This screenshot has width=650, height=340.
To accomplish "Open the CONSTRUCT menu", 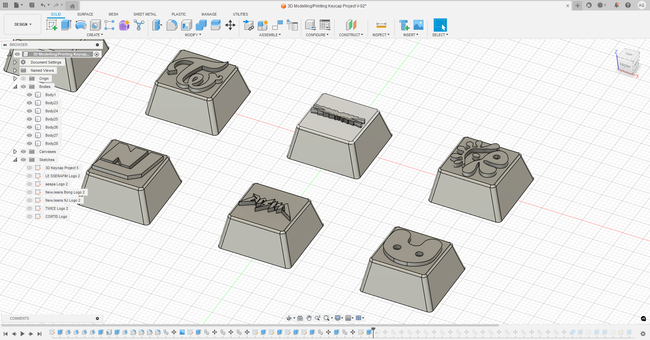I will (x=351, y=35).
